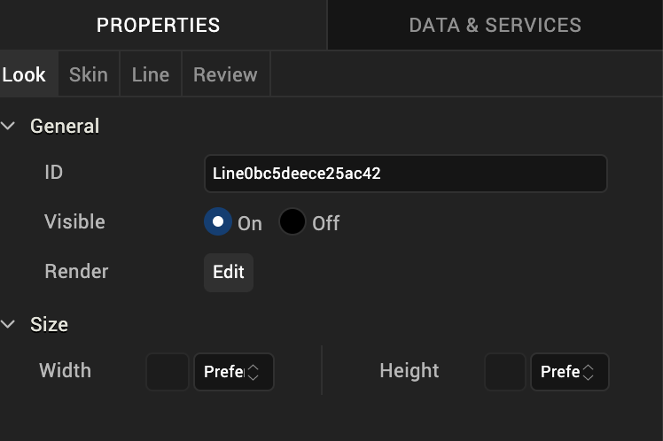
Task: Go to the Review tab
Action: 225,74
